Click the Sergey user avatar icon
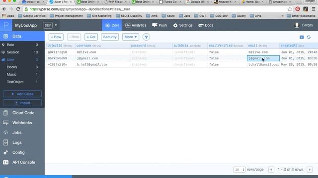 click(297, 25)
